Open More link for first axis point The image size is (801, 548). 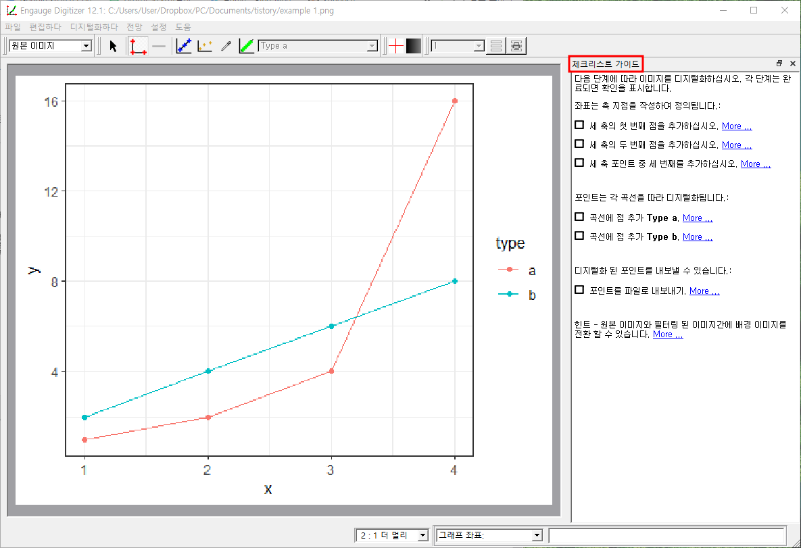tap(737, 126)
